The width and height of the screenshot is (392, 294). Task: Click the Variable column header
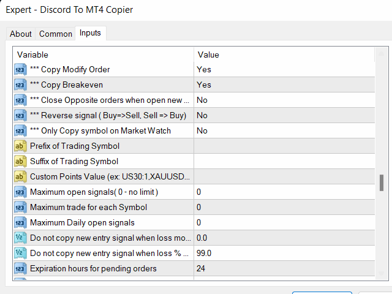click(104, 55)
